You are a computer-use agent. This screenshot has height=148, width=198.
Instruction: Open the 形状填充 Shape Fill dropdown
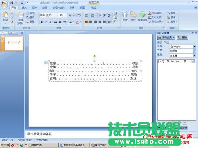pos(156,13)
